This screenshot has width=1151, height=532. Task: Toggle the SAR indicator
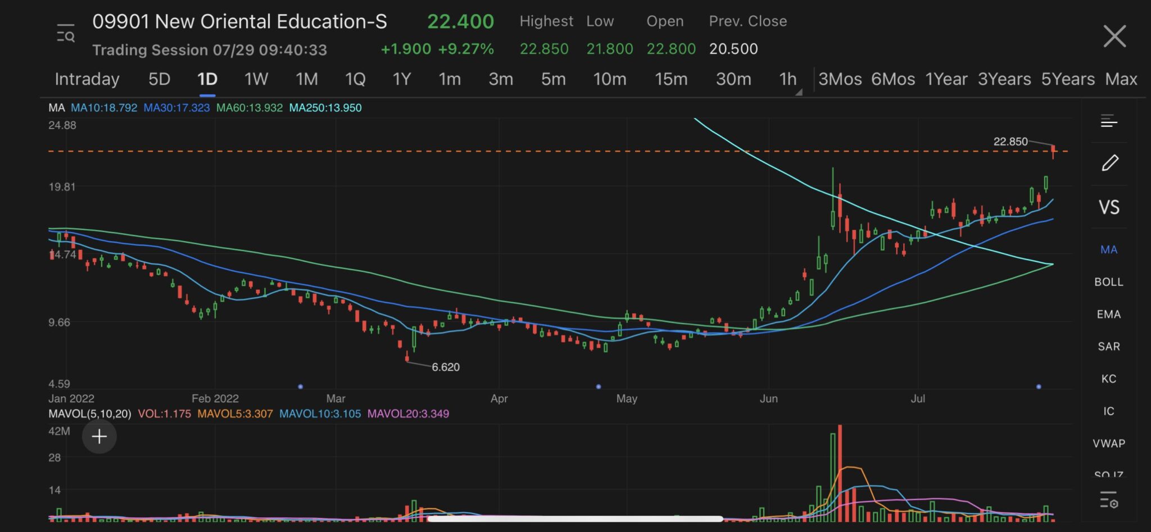[x=1109, y=347]
